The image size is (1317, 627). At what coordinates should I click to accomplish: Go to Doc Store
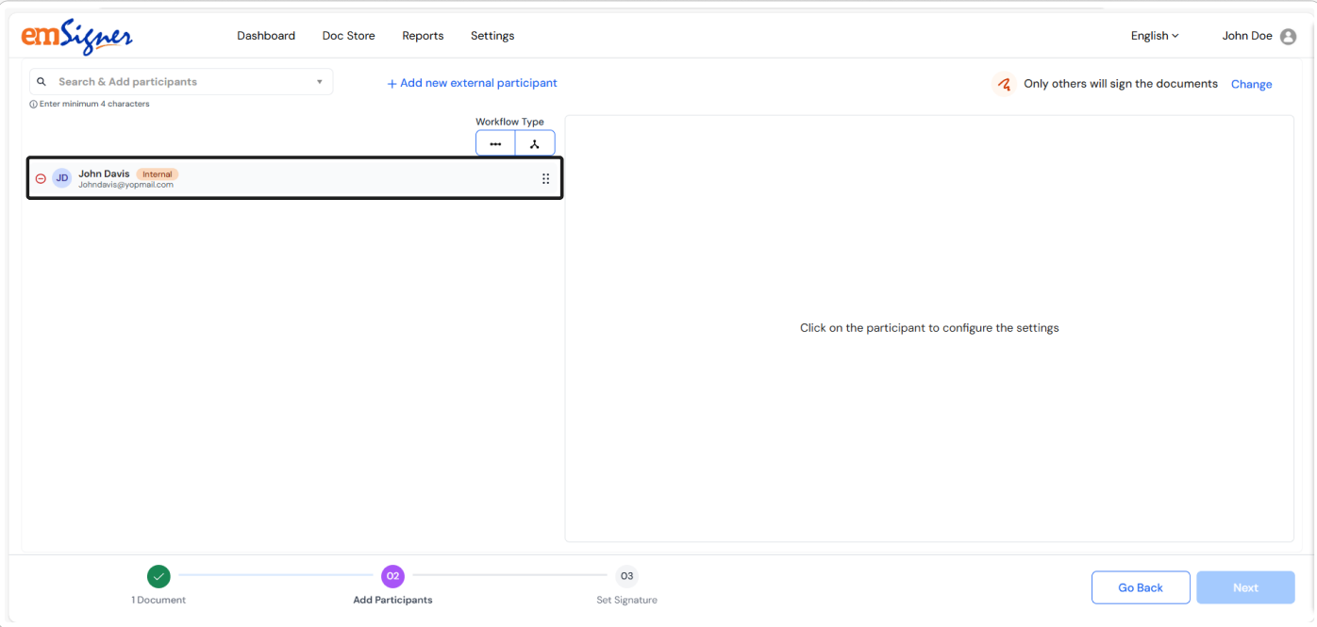coord(348,36)
